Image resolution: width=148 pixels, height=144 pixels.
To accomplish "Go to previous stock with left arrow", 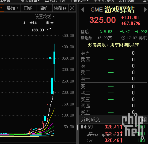I will 82,10.
